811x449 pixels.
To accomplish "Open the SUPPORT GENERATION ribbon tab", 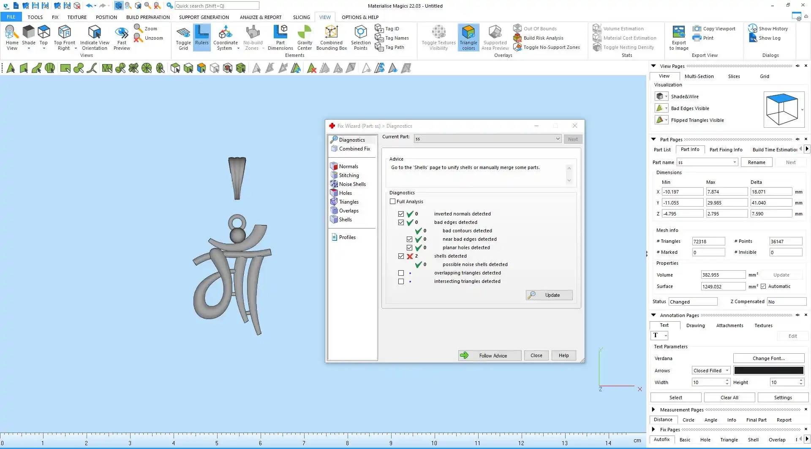I will [204, 17].
